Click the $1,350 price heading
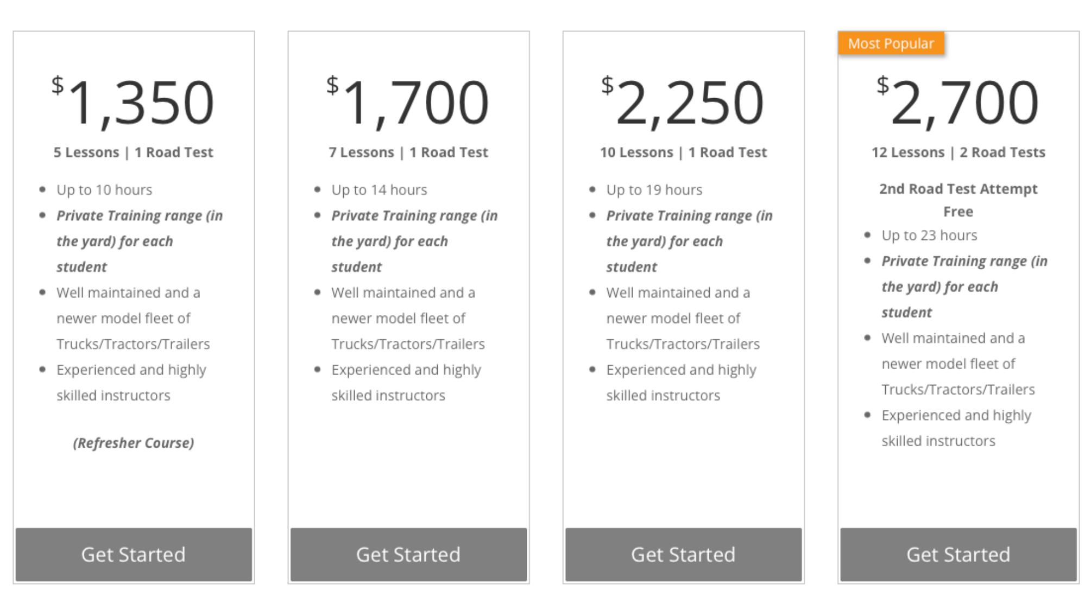The width and height of the screenshot is (1091, 616). [x=134, y=102]
